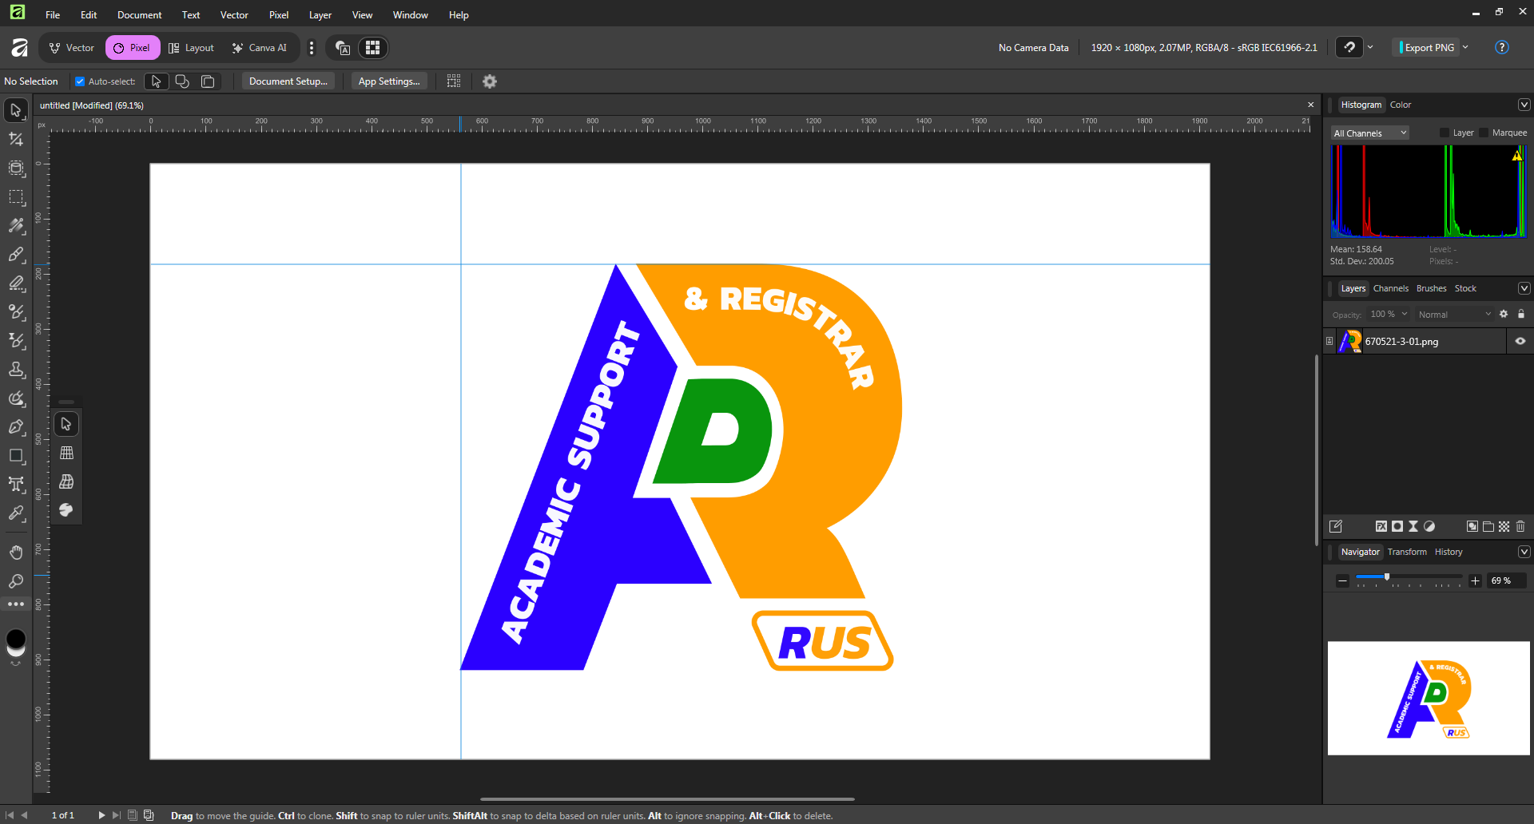Activate the Hand pan tool
Viewport: 1534px width, 824px height.
16,553
